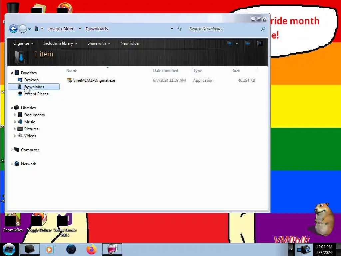Image resolution: width=341 pixels, height=256 pixels.
Task: Open the dark round taskbar app icon
Action: (71, 249)
